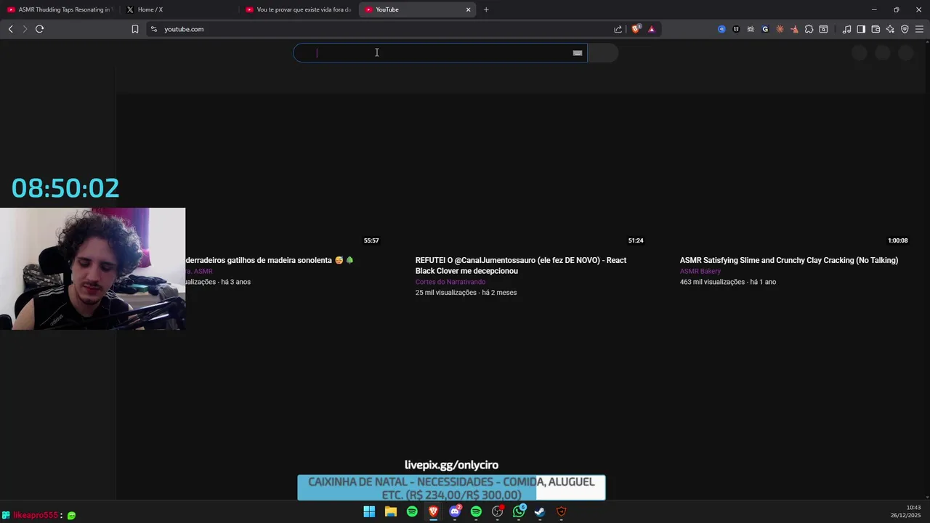Image resolution: width=930 pixels, height=523 pixels.
Task: Open the on-screen keyboard icon in search
Action: pyautogui.click(x=578, y=52)
